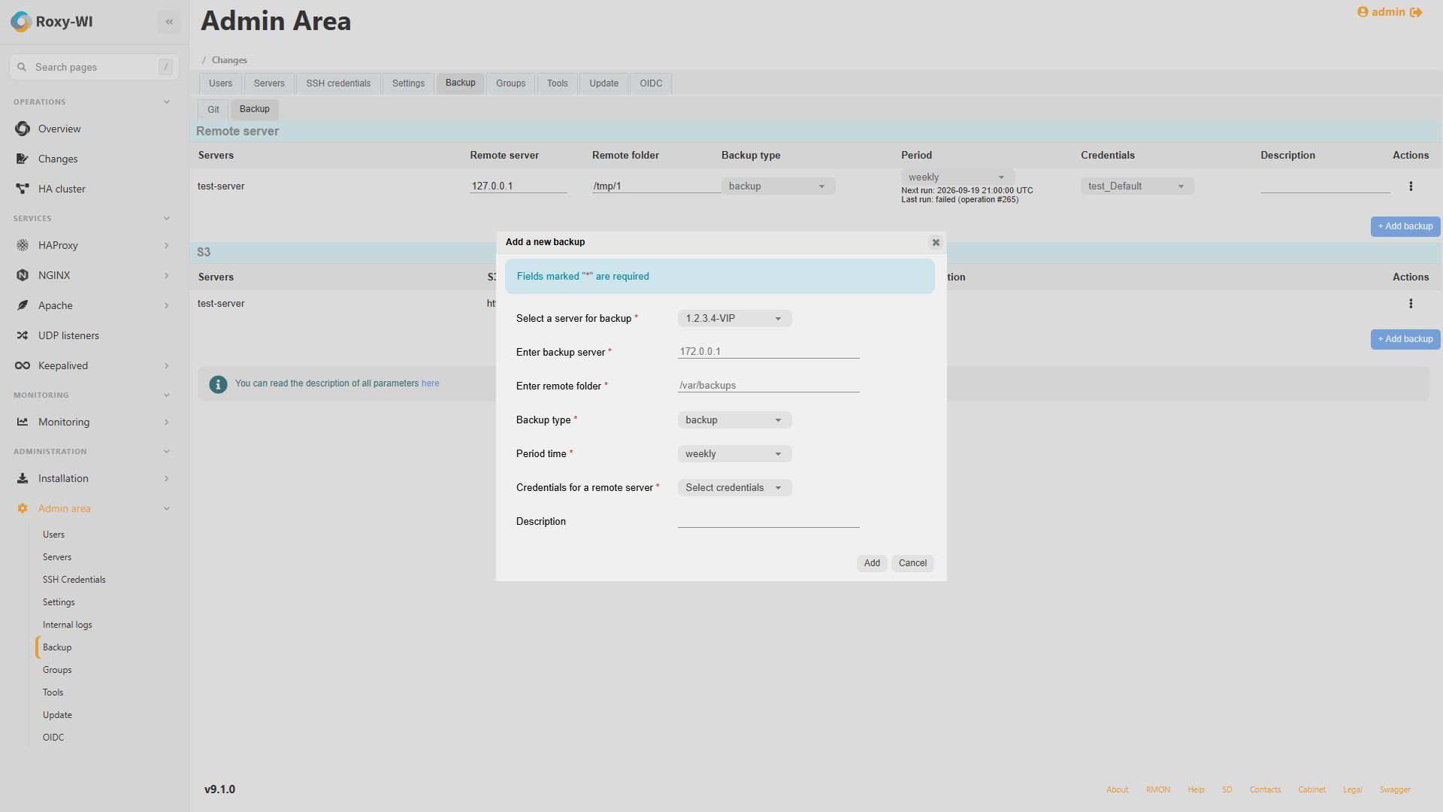Open the Select credentials dropdown
The image size is (1443, 812).
[734, 488]
